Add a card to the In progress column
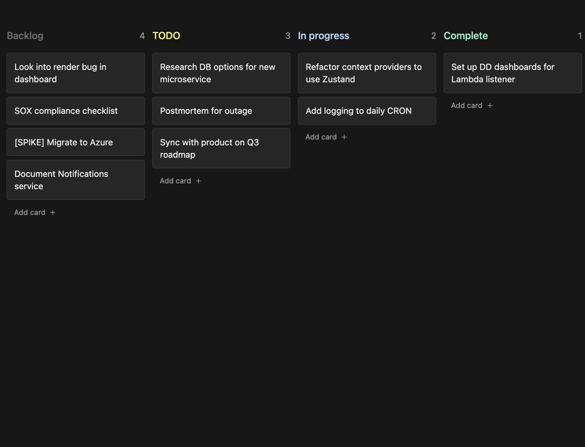 326,137
